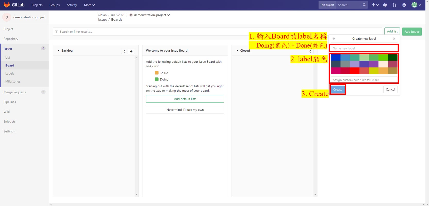
Task: Open merge requests icon in navbar
Action: pos(394,5)
